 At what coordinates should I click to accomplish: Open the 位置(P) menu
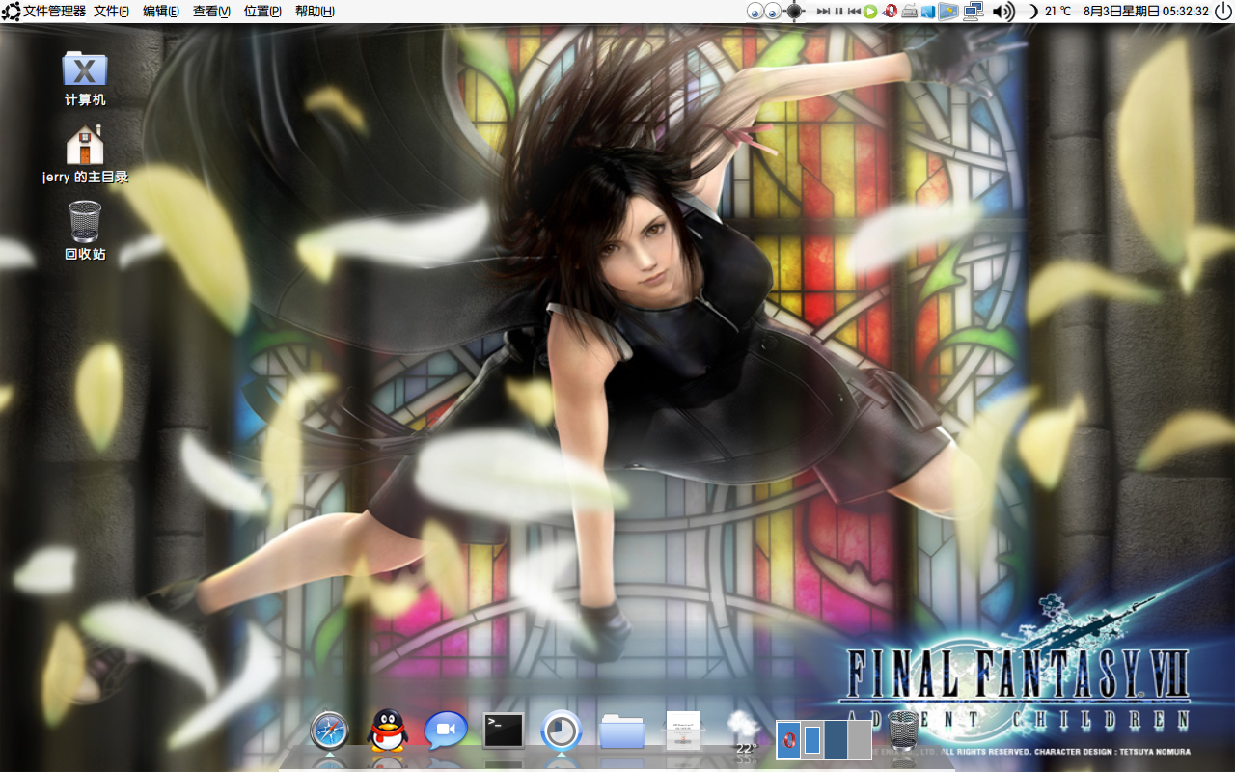(262, 12)
